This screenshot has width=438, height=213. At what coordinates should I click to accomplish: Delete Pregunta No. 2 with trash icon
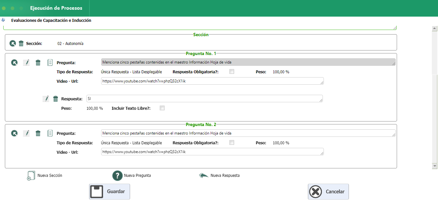pos(38,133)
